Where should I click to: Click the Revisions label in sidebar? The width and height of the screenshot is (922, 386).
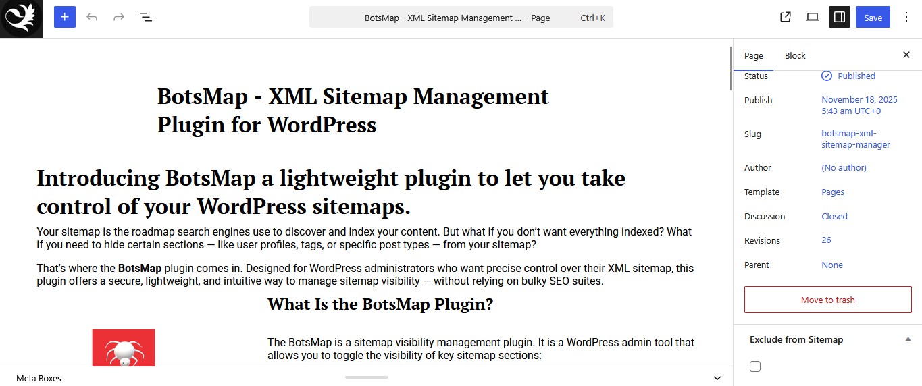[x=762, y=241]
